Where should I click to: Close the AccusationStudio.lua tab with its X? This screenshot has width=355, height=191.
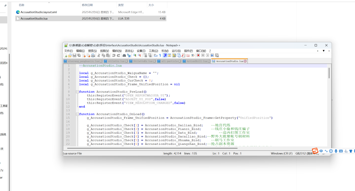tap(245, 61)
